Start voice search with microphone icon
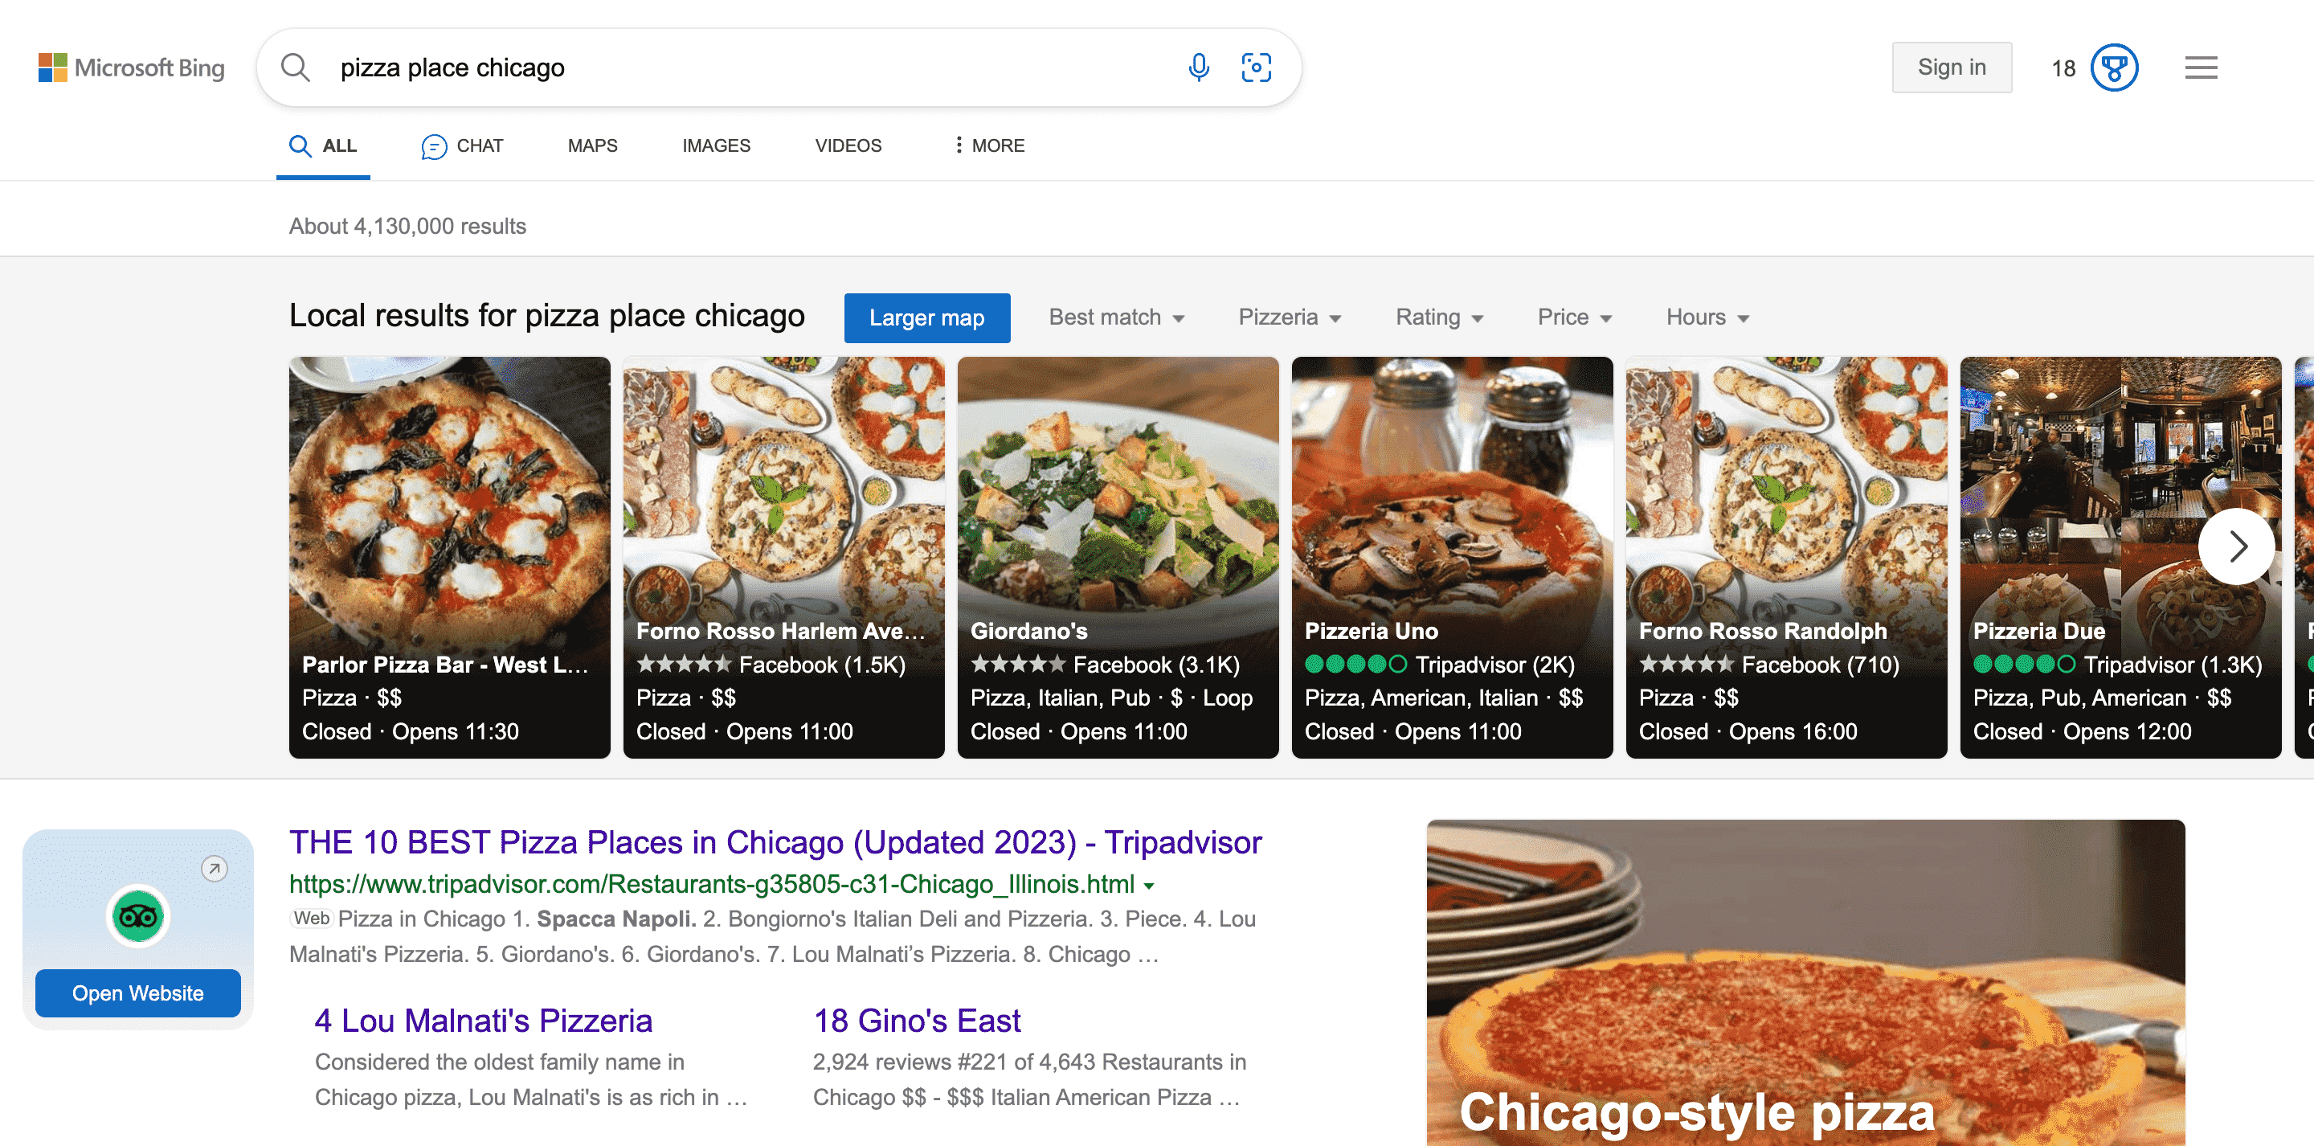The image size is (2314, 1146). tap(1198, 68)
